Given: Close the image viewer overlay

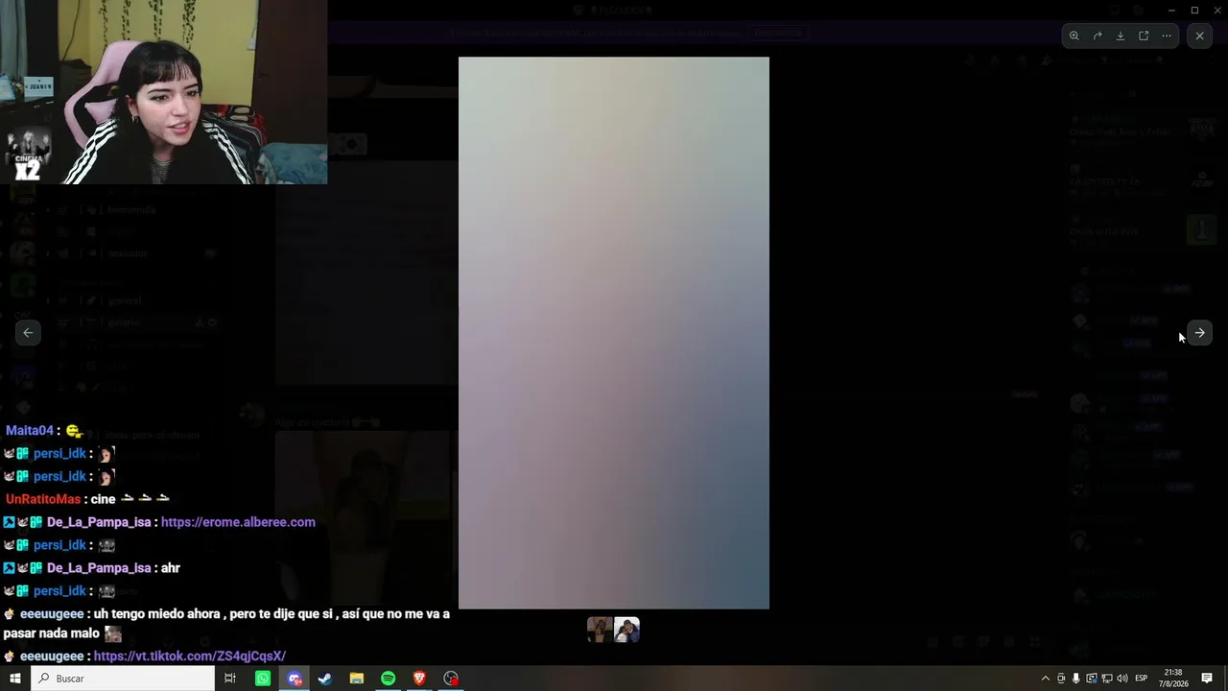Looking at the screenshot, I should [x=1199, y=36].
